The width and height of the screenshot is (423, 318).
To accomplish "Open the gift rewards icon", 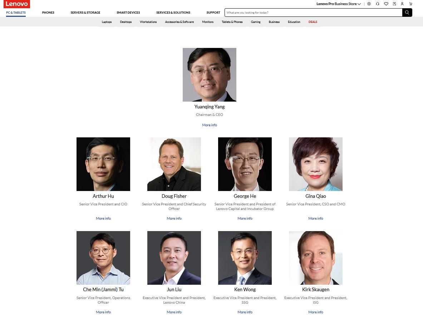I will tap(394, 4).
